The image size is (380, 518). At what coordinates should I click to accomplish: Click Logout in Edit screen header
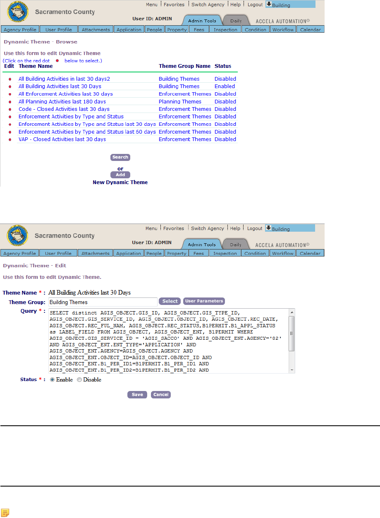(255, 228)
